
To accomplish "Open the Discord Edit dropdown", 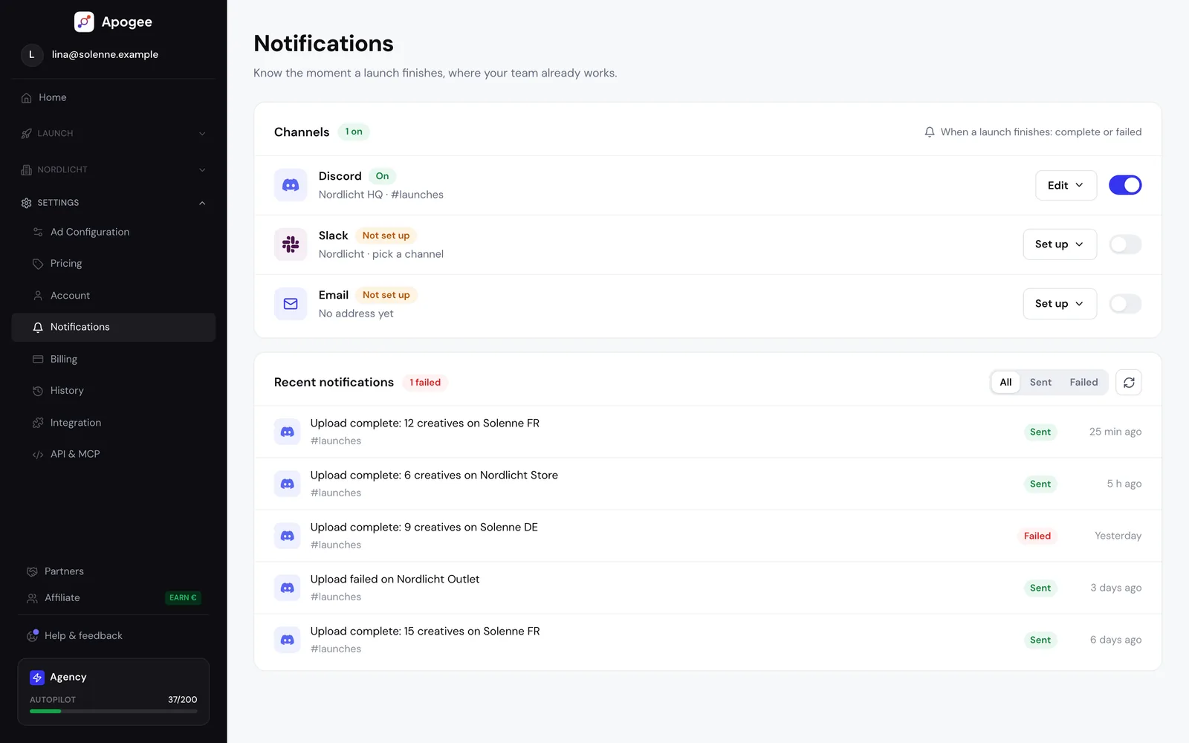I will pyautogui.click(x=1066, y=185).
